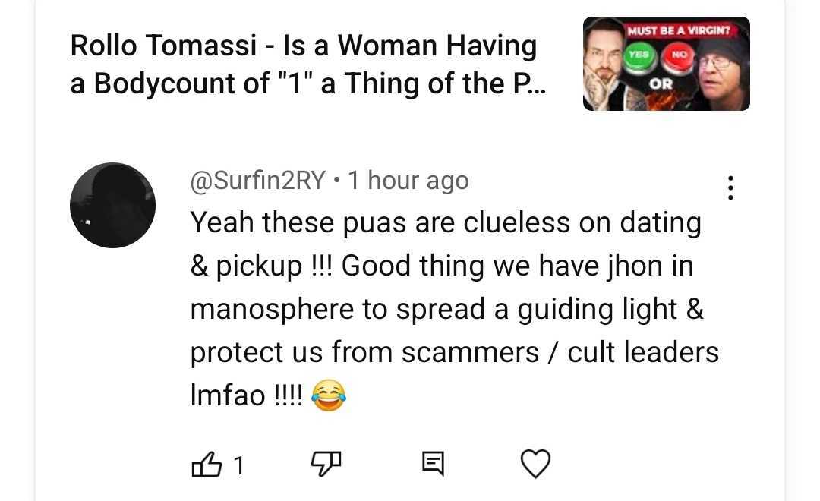Open the reply icon under the comment
Screen dimensions: 820x501
[x=433, y=464]
